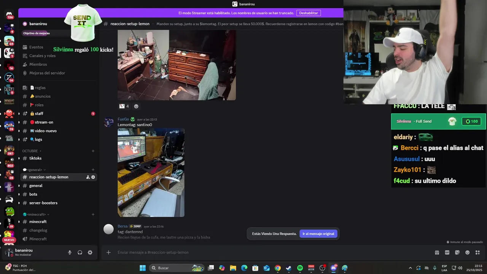The height and width of the screenshot is (274, 487).
Task: Open Spotify from the taskbar
Action: (300, 268)
